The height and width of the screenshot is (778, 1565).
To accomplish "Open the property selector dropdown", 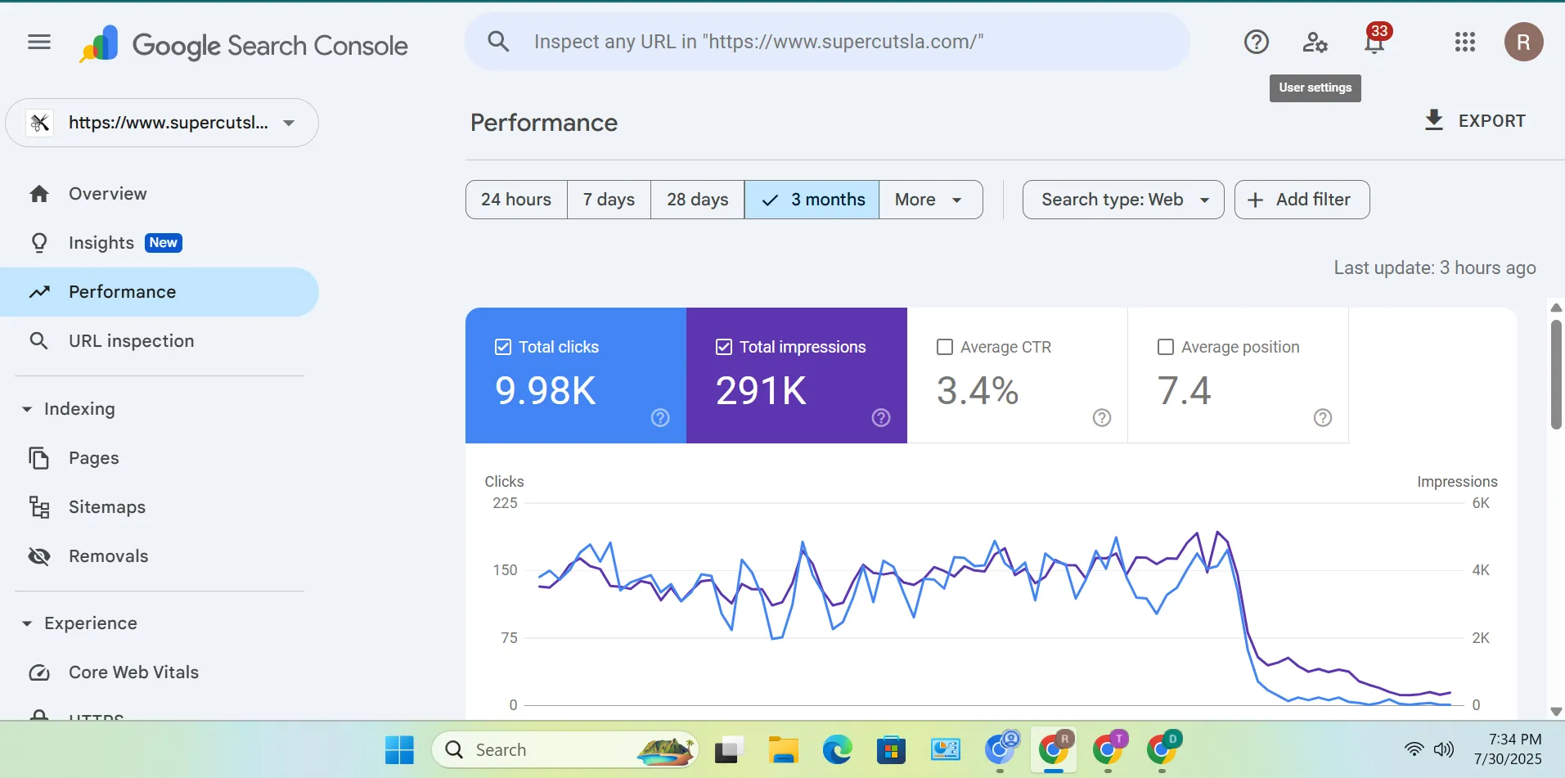I will pos(162,123).
